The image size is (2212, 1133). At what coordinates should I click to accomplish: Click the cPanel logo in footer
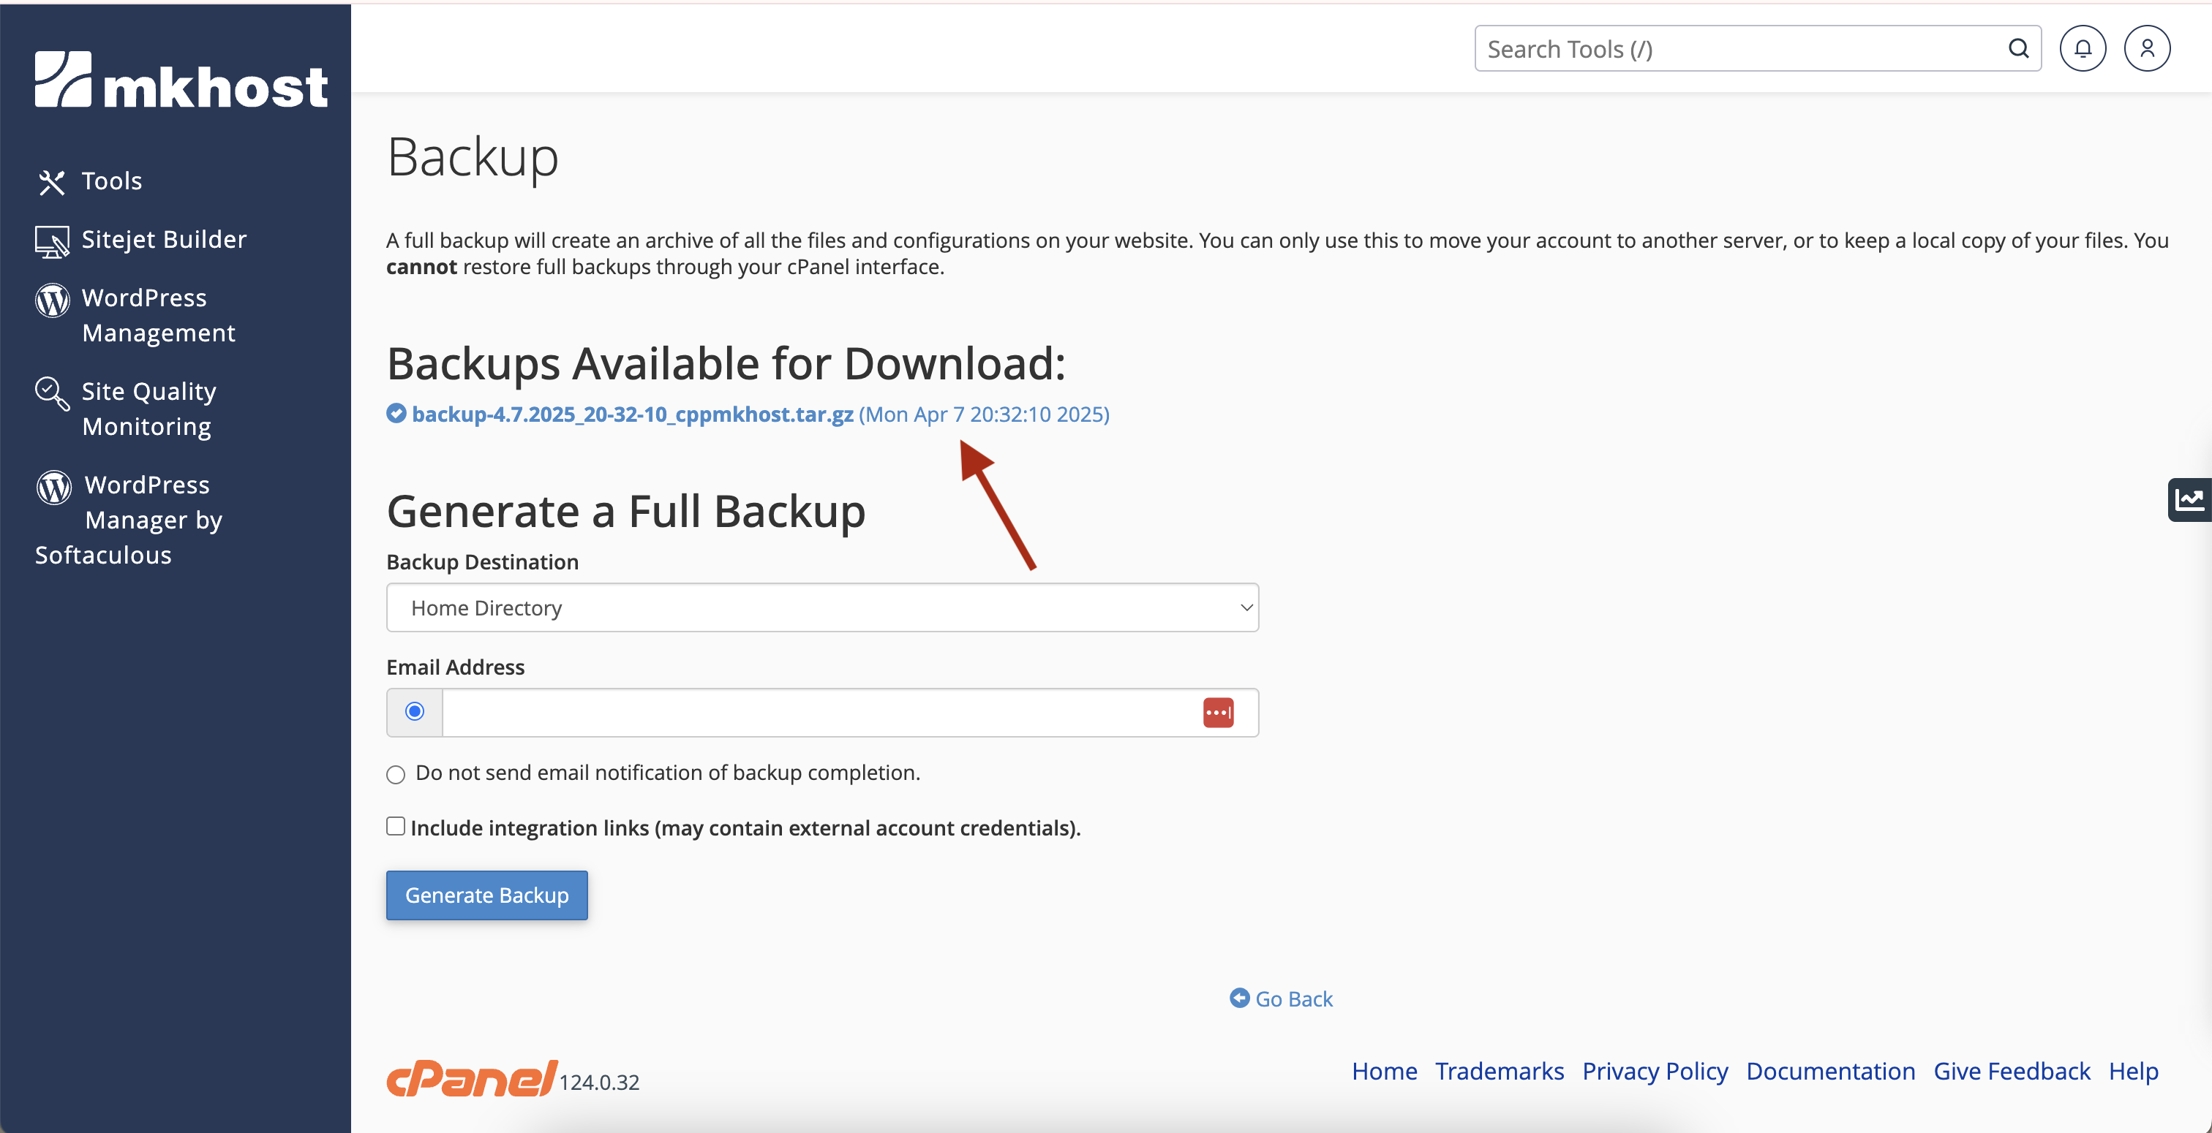(471, 1078)
